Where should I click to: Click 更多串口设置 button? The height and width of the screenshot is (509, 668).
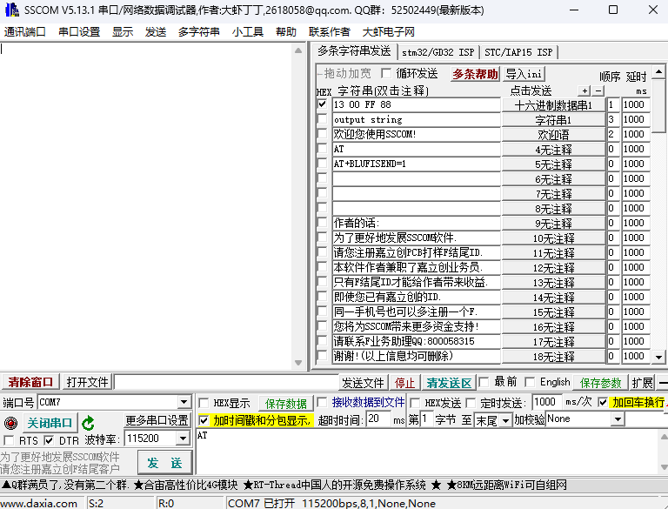157,420
